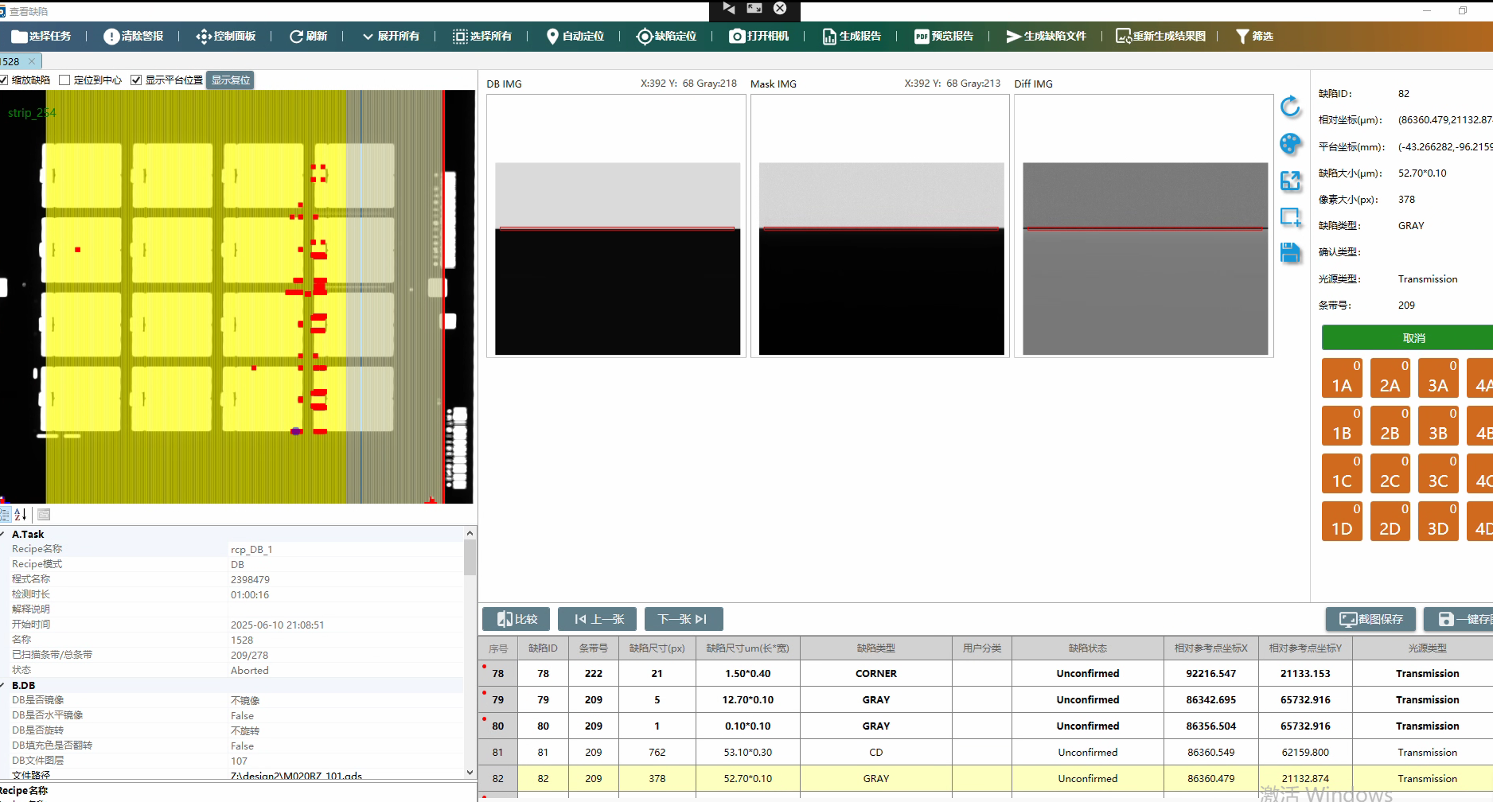Click the blue rotate/refresh image icon
Screen dimensions: 1493x802
pos(1290,107)
